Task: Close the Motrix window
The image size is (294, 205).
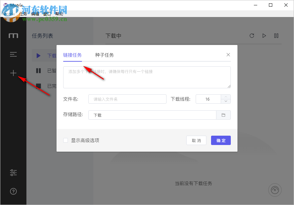Action: [x=286, y=5]
